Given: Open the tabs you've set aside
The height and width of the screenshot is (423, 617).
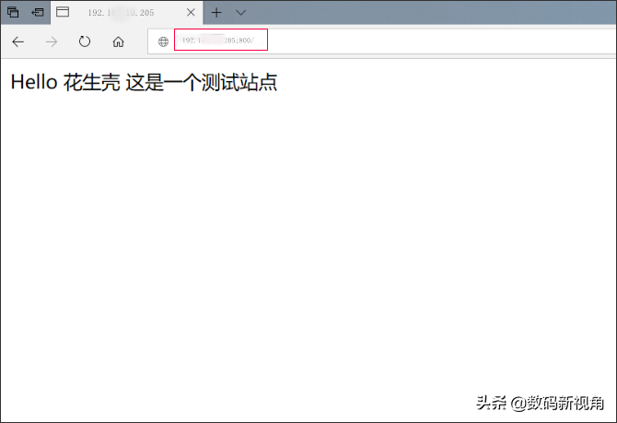Looking at the screenshot, I should [x=13, y=13].
